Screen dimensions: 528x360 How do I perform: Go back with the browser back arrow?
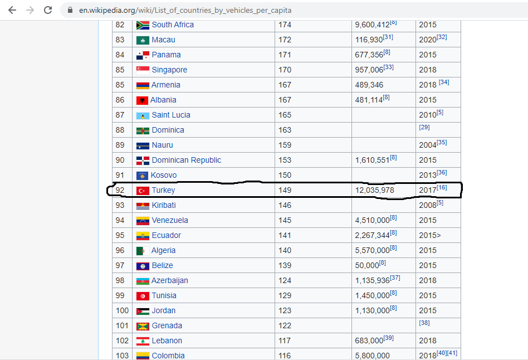[x=12, y=10]
